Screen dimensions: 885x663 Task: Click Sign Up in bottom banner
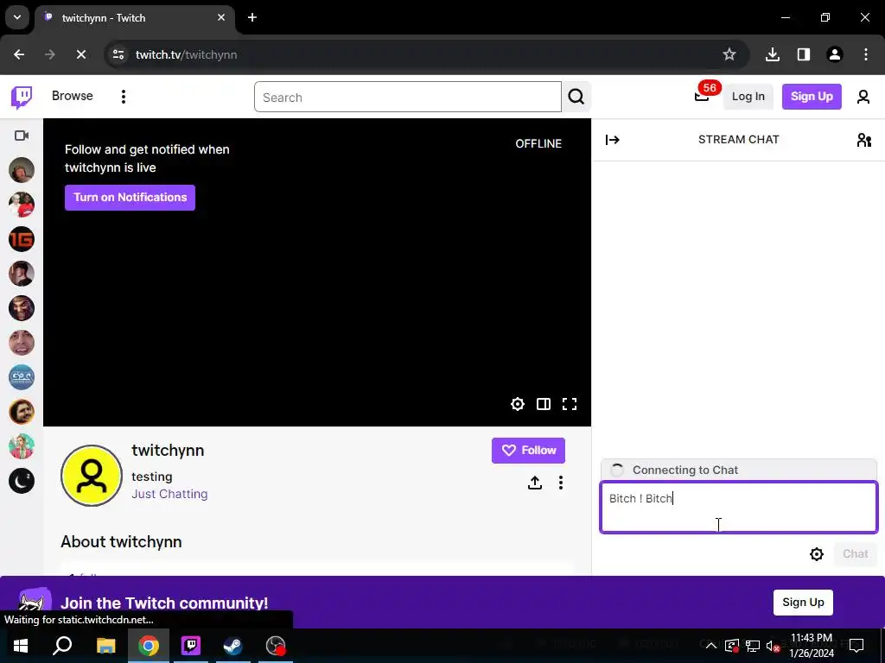803,603
